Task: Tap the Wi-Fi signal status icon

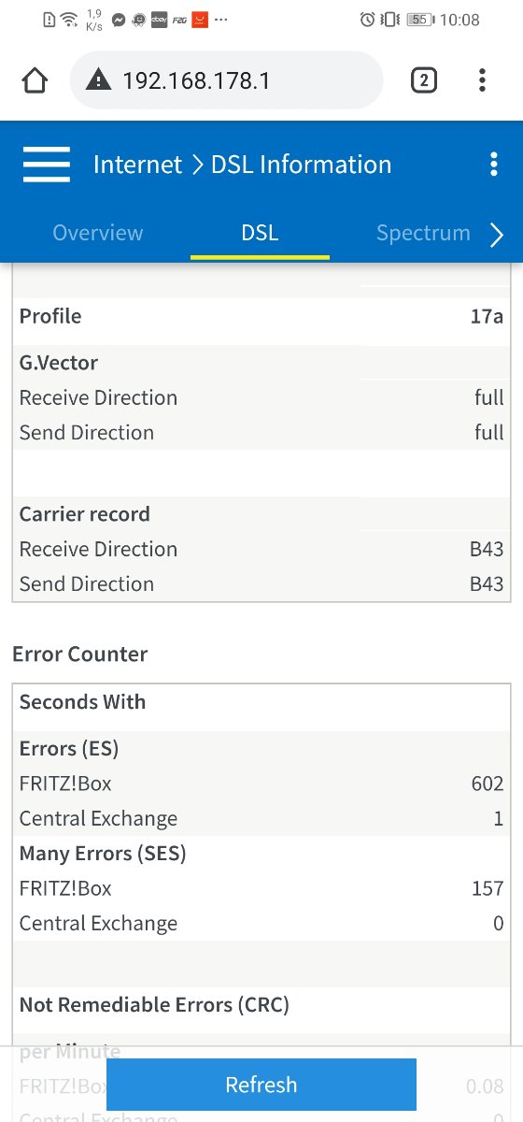Action: (69, 20)
